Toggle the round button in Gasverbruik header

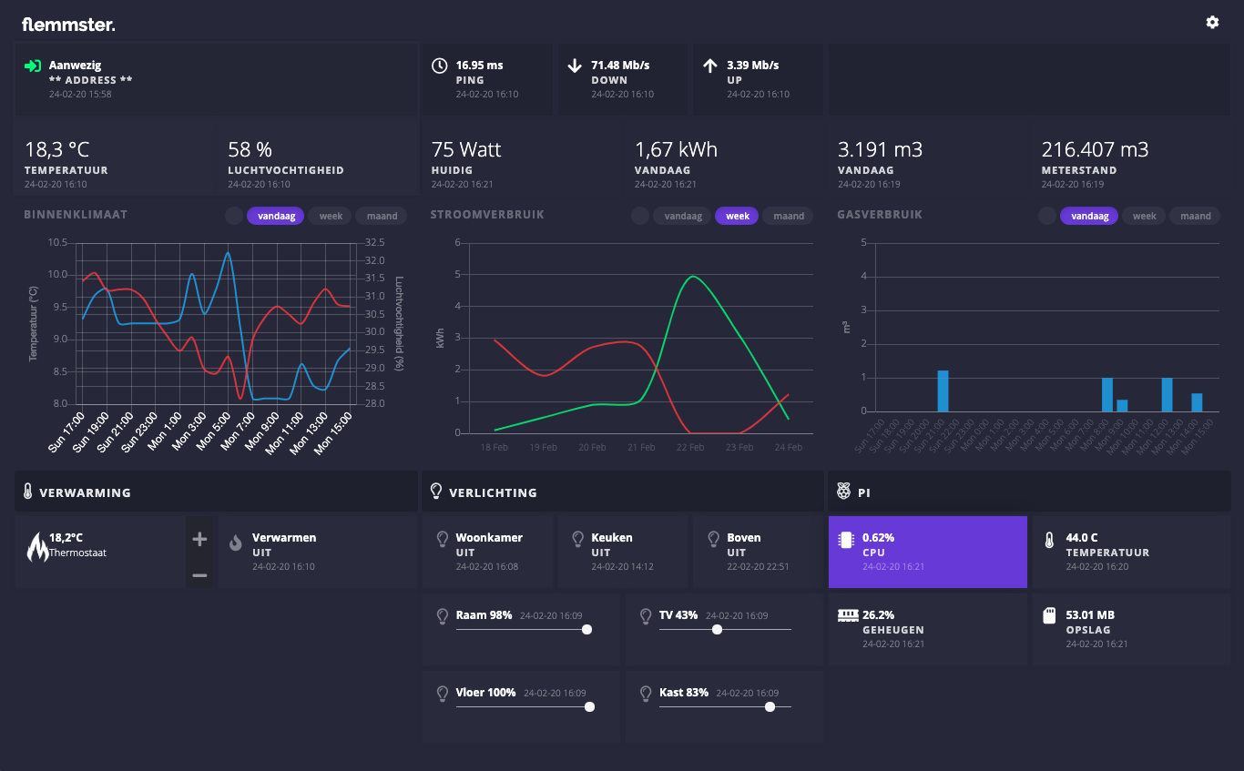pyautogui.click(x=1047, y=216)
